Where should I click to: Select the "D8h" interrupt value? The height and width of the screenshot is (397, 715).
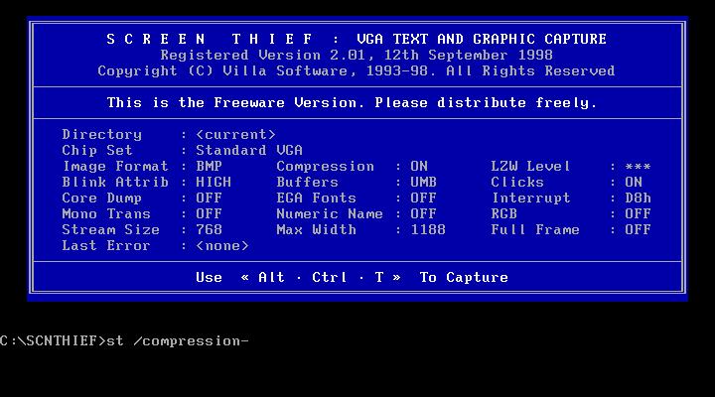tap(638, 198)
